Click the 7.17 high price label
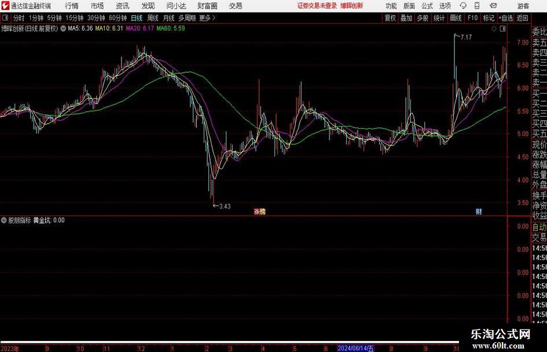547x352 pixels. click(x=466, y=37)
